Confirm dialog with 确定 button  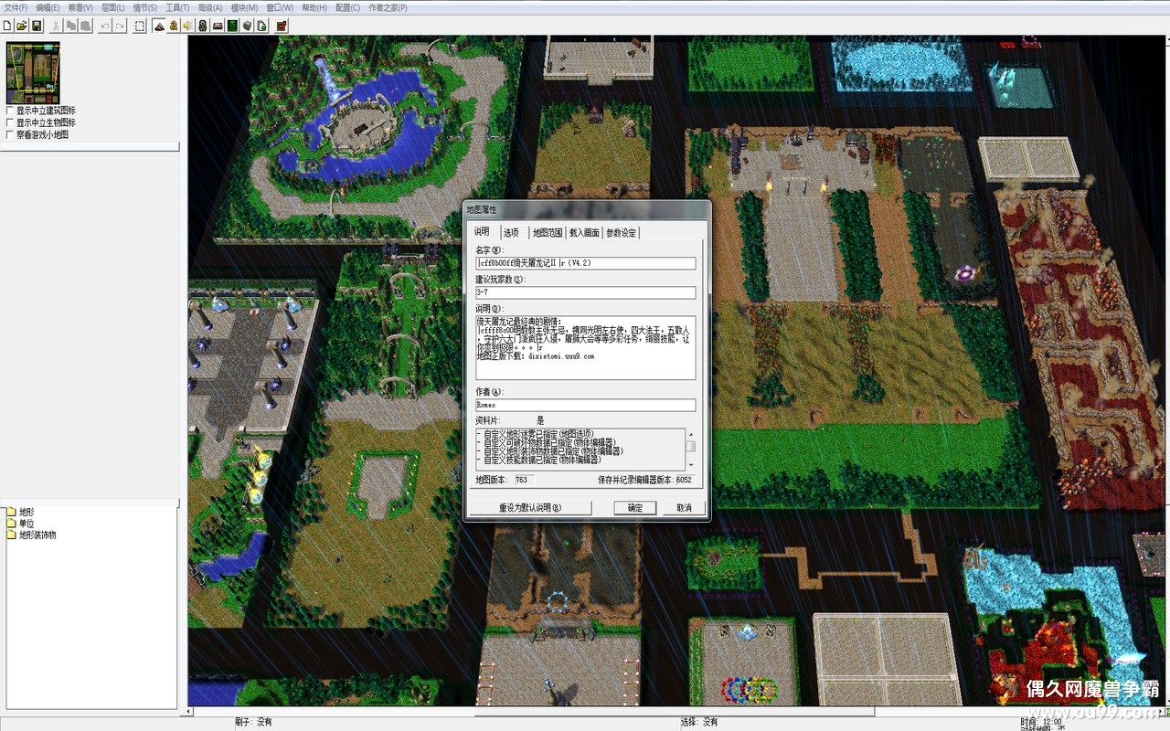click(635, 507)
